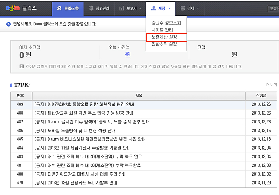Expand the 결제 dropdown arrow

(198, 8)
